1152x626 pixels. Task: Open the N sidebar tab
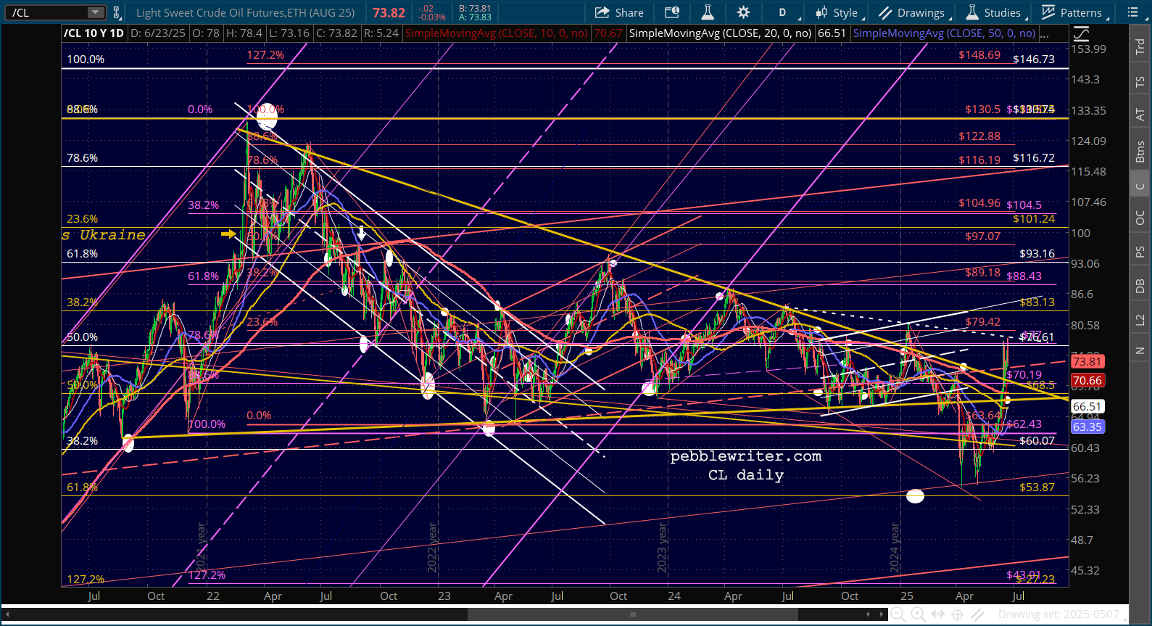coord(1140,351)
